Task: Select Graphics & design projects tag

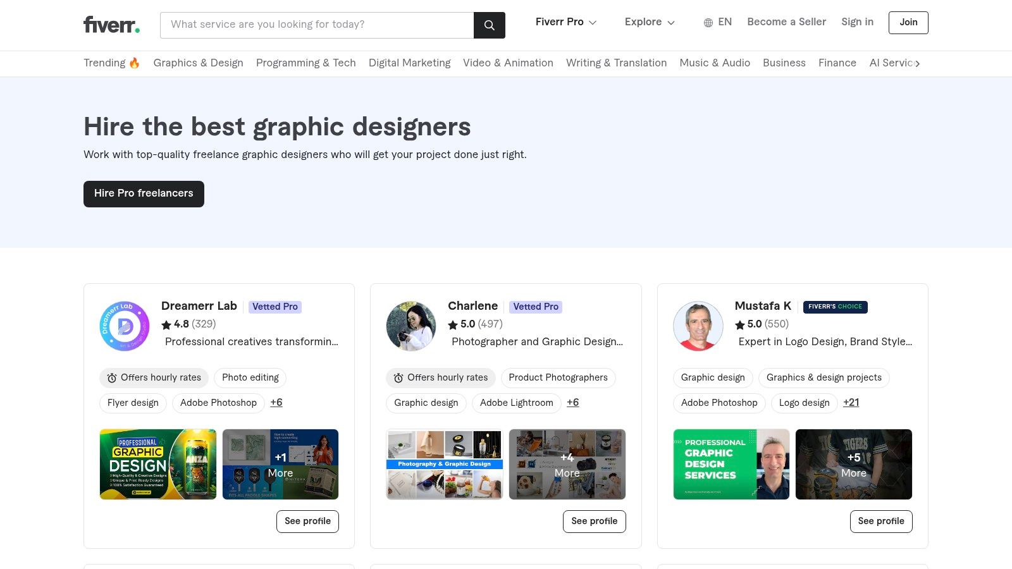Action: (824, 378)
